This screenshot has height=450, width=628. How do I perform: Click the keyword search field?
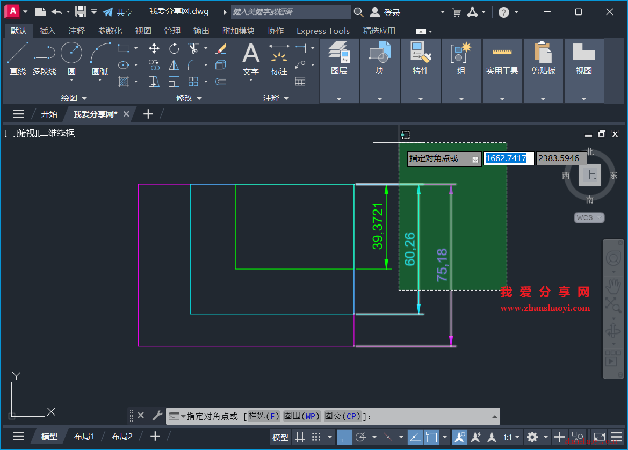(291, 12)
